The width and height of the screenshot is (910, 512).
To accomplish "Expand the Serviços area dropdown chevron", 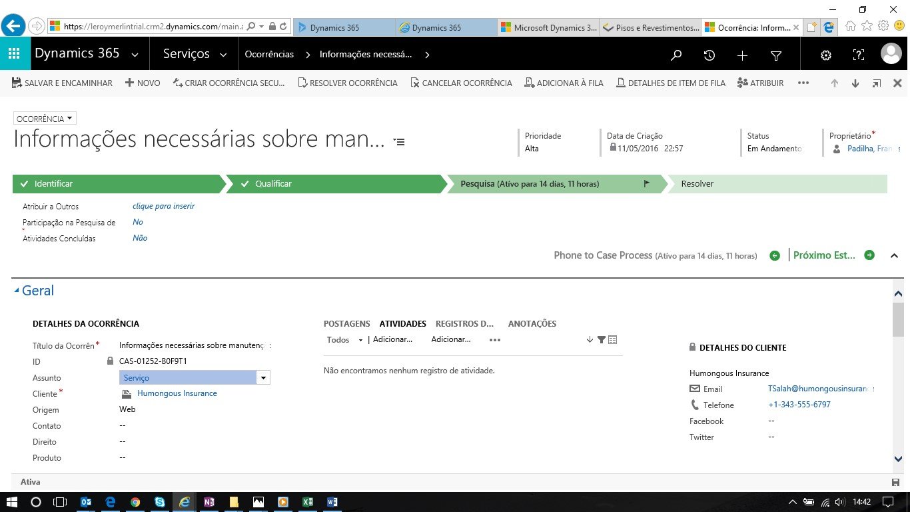I will click(223, 55).
